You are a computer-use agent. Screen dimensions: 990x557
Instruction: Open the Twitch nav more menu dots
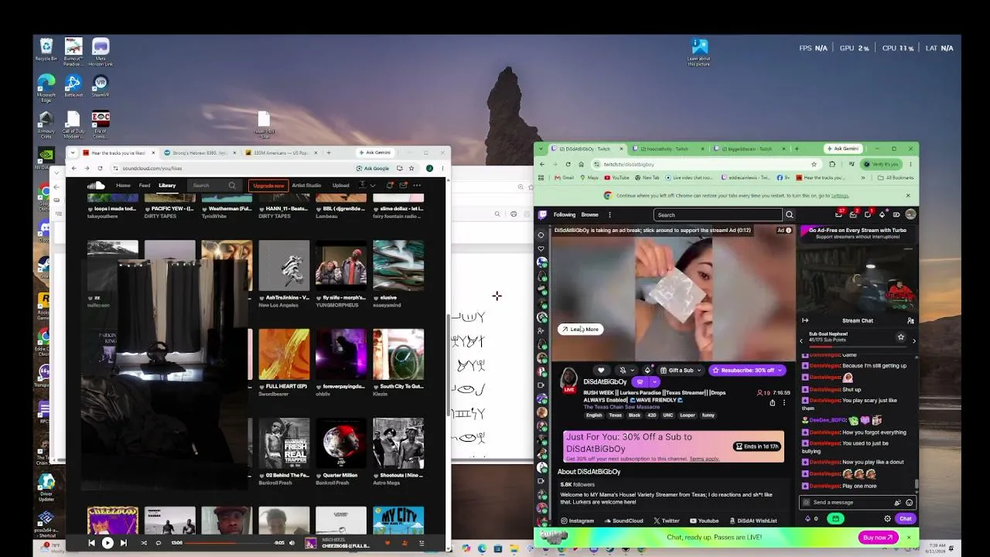[609, 215]
